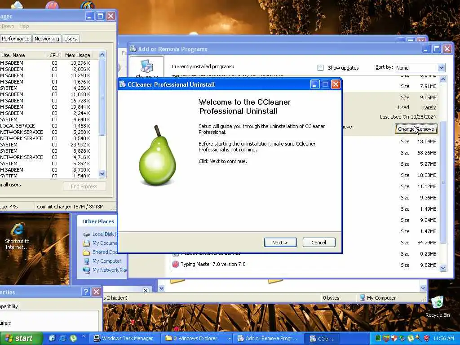The width and height of the screenshot is (460, 345).
Task: Open Local Disk under Other Places
Action: [104, 234]
